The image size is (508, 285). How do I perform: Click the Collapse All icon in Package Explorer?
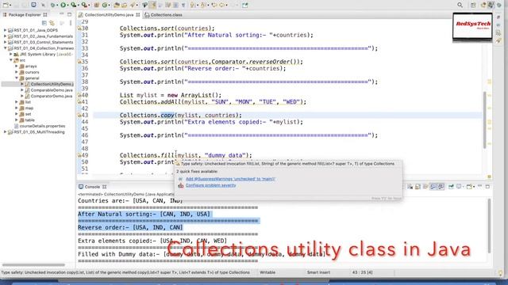tap(44, 23)
